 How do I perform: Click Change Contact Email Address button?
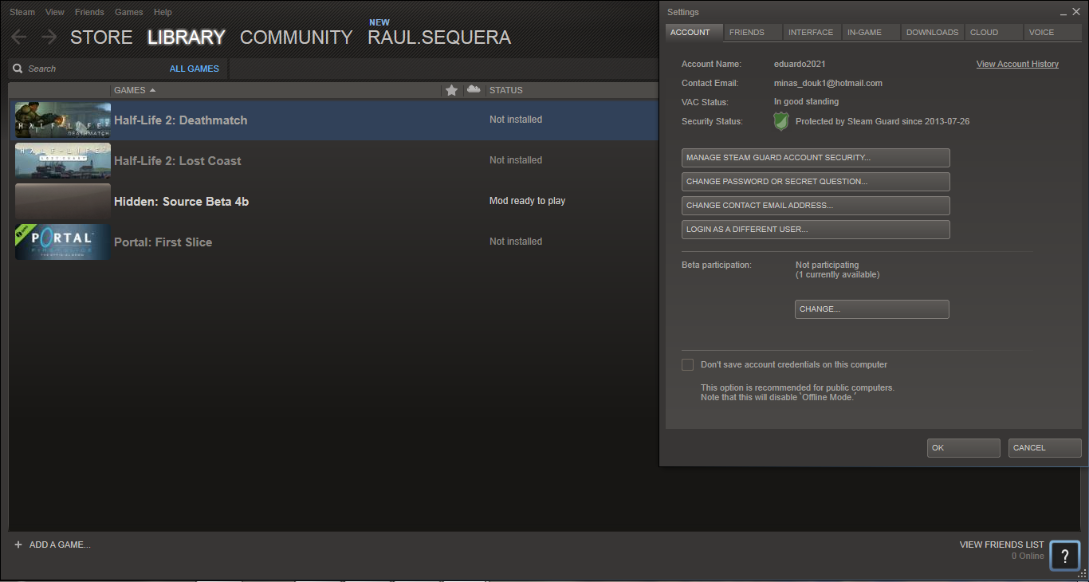[x=816, y=206]
